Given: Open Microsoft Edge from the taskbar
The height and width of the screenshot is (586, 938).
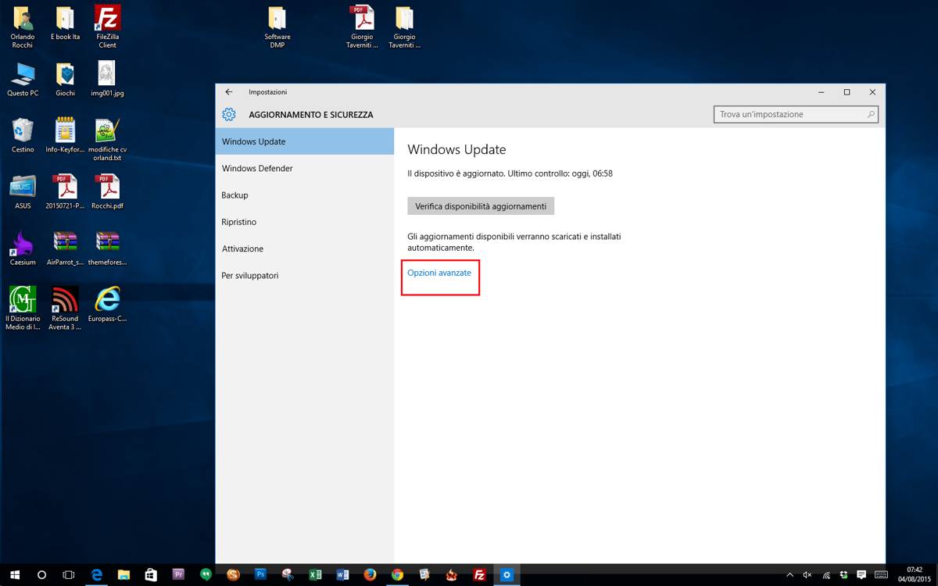Looking at the screenshot, I should click(x=97, y=575).
